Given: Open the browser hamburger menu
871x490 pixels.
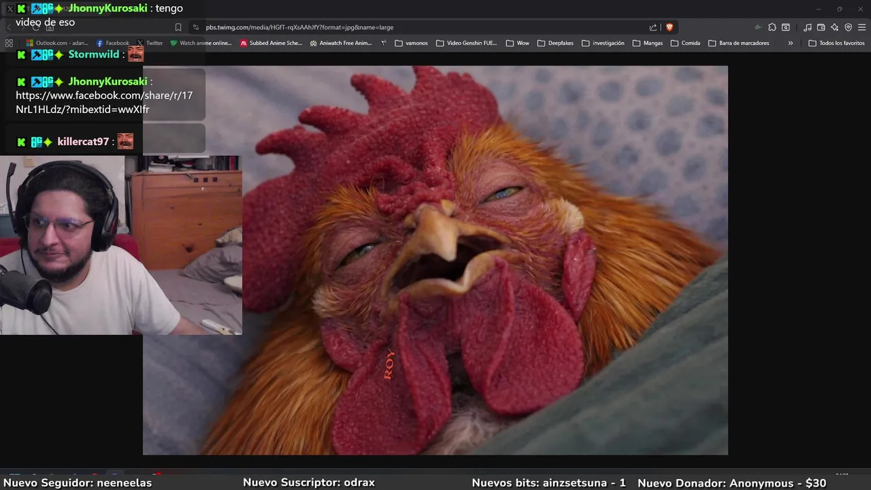Looking at the screenshot, I should pos(862,27).
